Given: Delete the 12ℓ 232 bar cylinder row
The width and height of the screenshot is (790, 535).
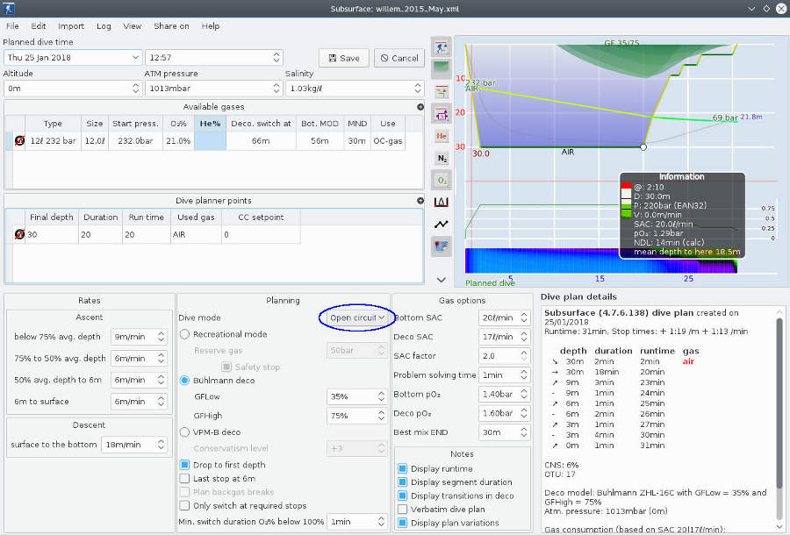Looking at the screenshot, I should (19, 140).
